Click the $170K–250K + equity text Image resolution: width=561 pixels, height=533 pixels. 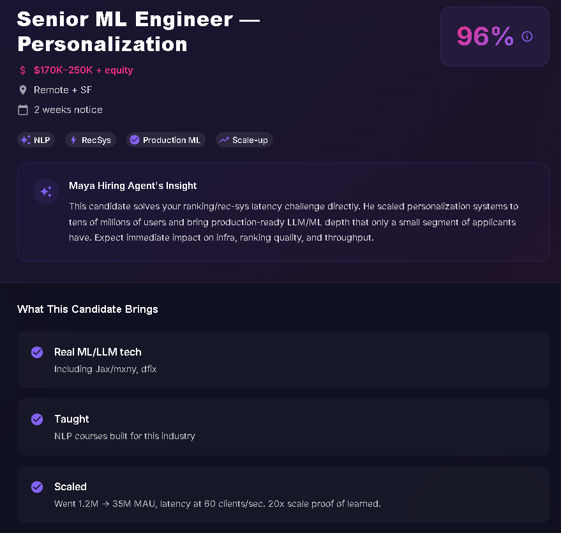[x=84, y=70]
